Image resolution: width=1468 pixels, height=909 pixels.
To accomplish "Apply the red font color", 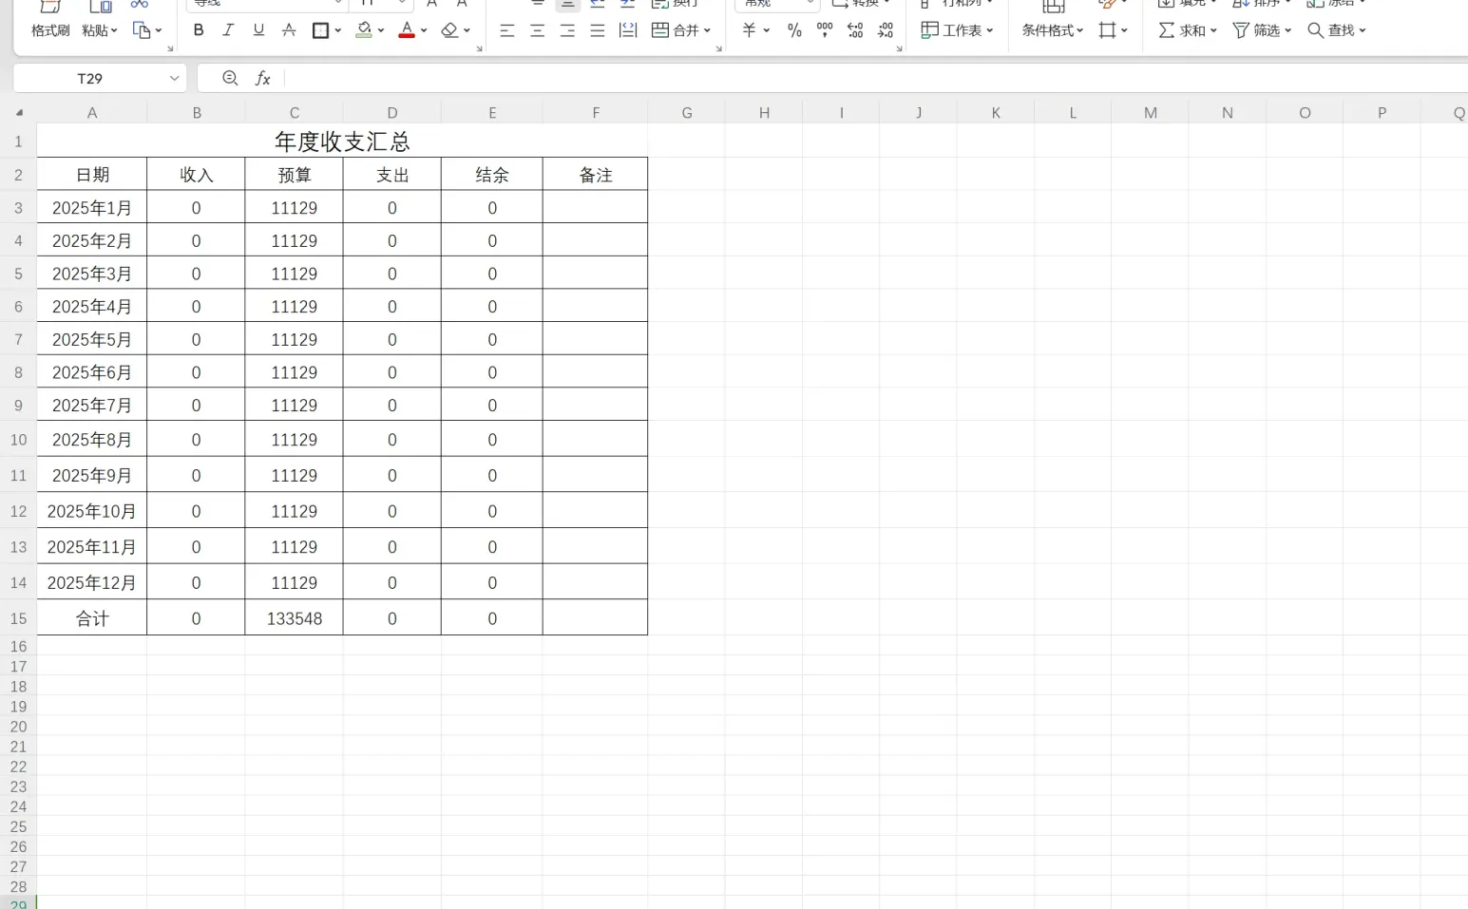I will 407,30.
